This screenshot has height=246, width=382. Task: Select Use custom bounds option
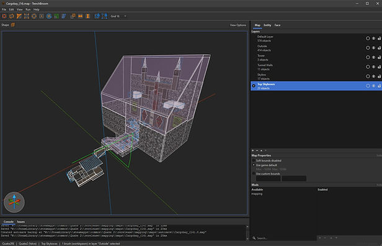pyautogui.click(x=254, y=174)
